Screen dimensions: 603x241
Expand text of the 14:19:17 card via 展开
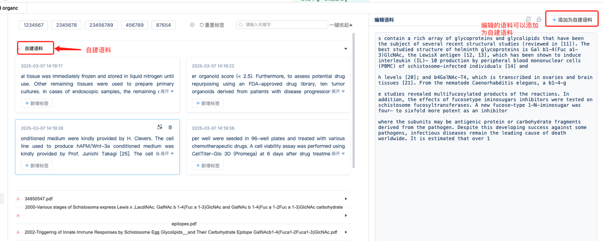[x=167, y=91]
